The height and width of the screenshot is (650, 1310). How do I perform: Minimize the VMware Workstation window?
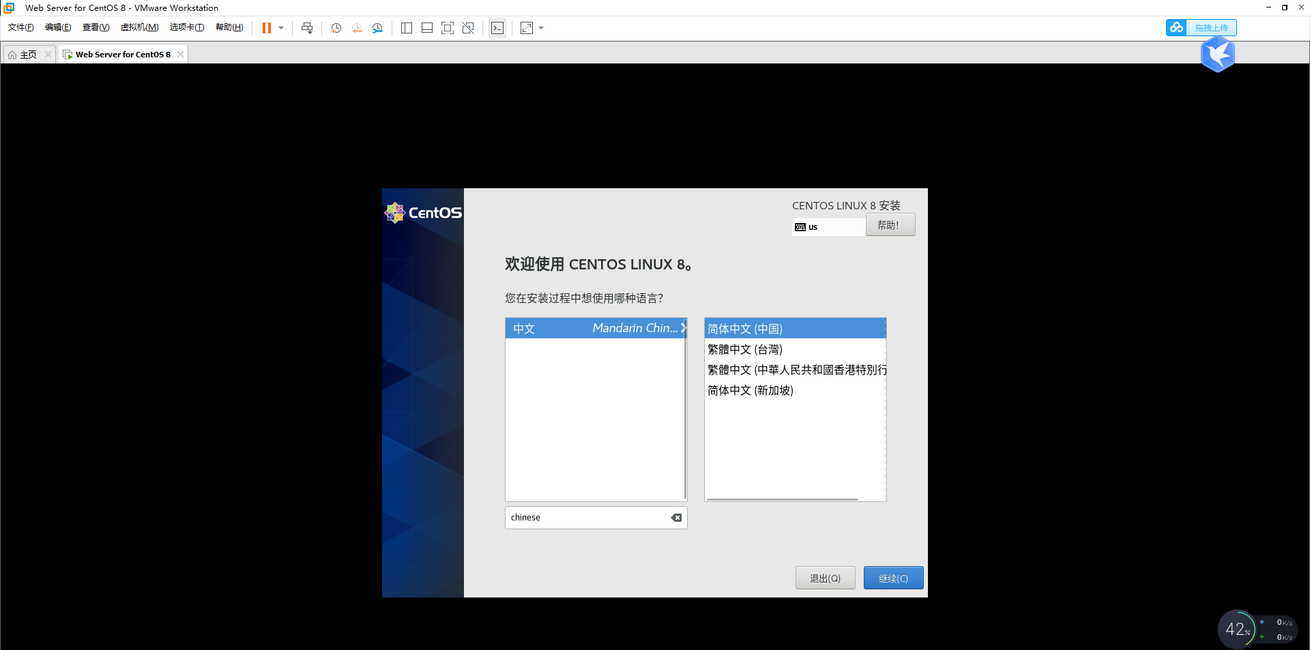tap(1268, 8)
